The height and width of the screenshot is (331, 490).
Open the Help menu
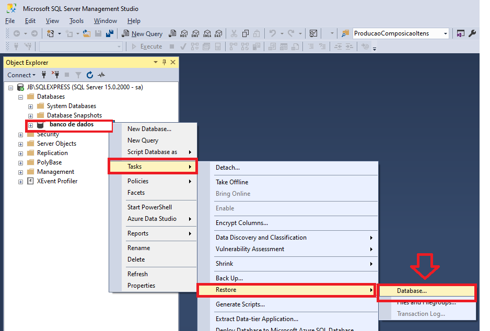[134, 21]
